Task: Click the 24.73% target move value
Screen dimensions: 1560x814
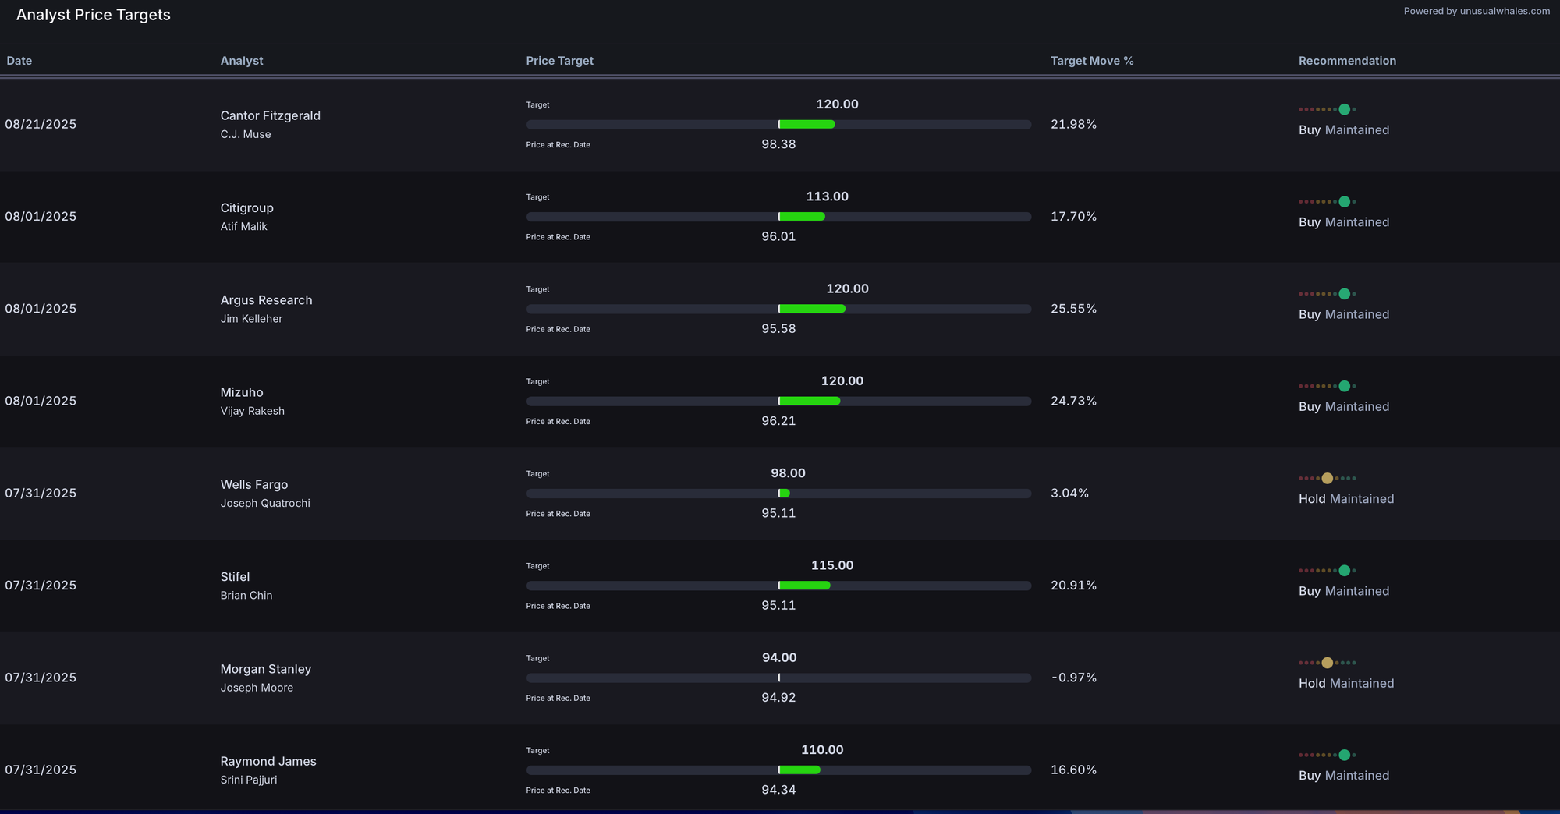Action: [x=1073, y=402]
